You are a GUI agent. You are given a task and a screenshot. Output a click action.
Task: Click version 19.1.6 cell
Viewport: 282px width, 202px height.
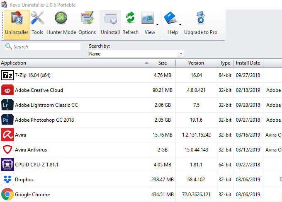pyautogui.click(x=196, y=120)
